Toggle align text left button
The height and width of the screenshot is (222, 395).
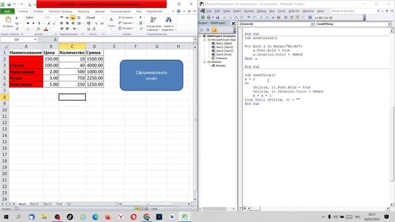(62, 23)
